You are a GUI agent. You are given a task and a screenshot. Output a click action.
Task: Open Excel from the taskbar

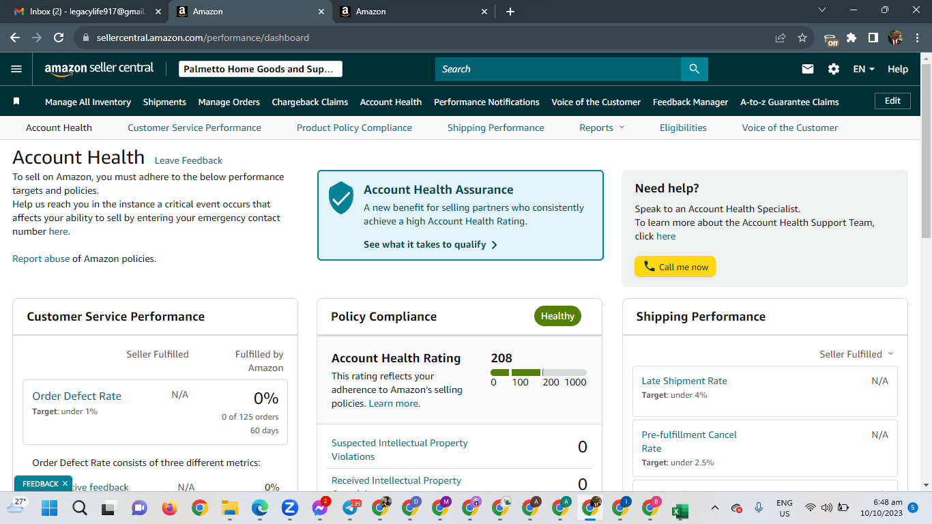pyautogui.click(x=680, y=510)
